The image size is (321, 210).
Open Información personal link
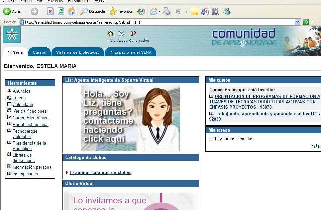tap(32, 167)
